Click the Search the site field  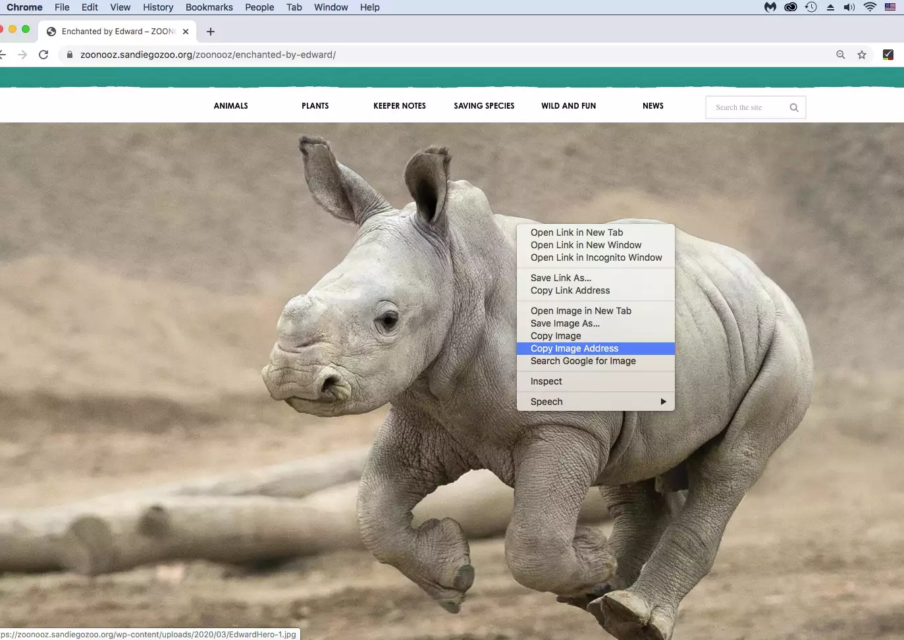point(745,107)
